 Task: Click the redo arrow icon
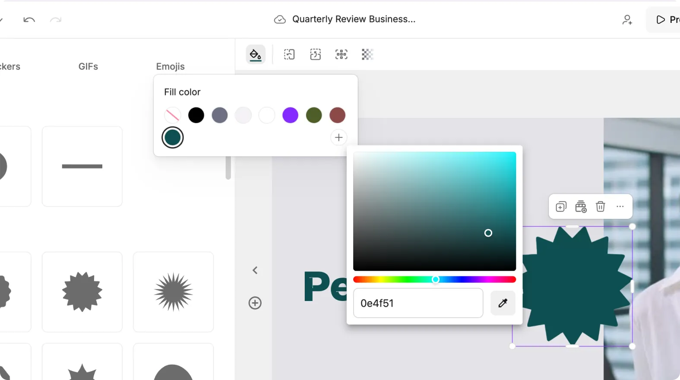pos(56,20)
